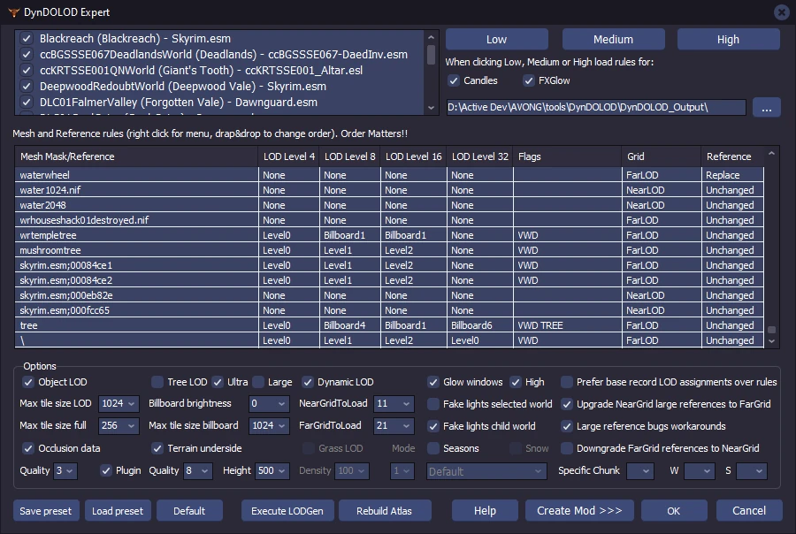Toggle the Candles rules checkbox

(454, 80)
